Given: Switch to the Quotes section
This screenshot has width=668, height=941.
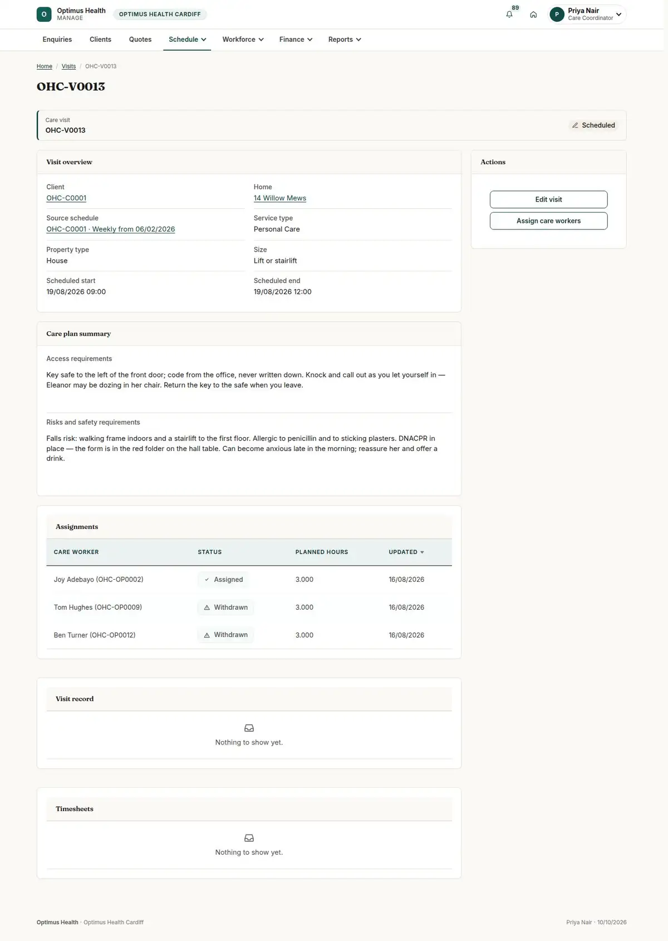Looking at the screenshot, I should (x=140, y=40).
